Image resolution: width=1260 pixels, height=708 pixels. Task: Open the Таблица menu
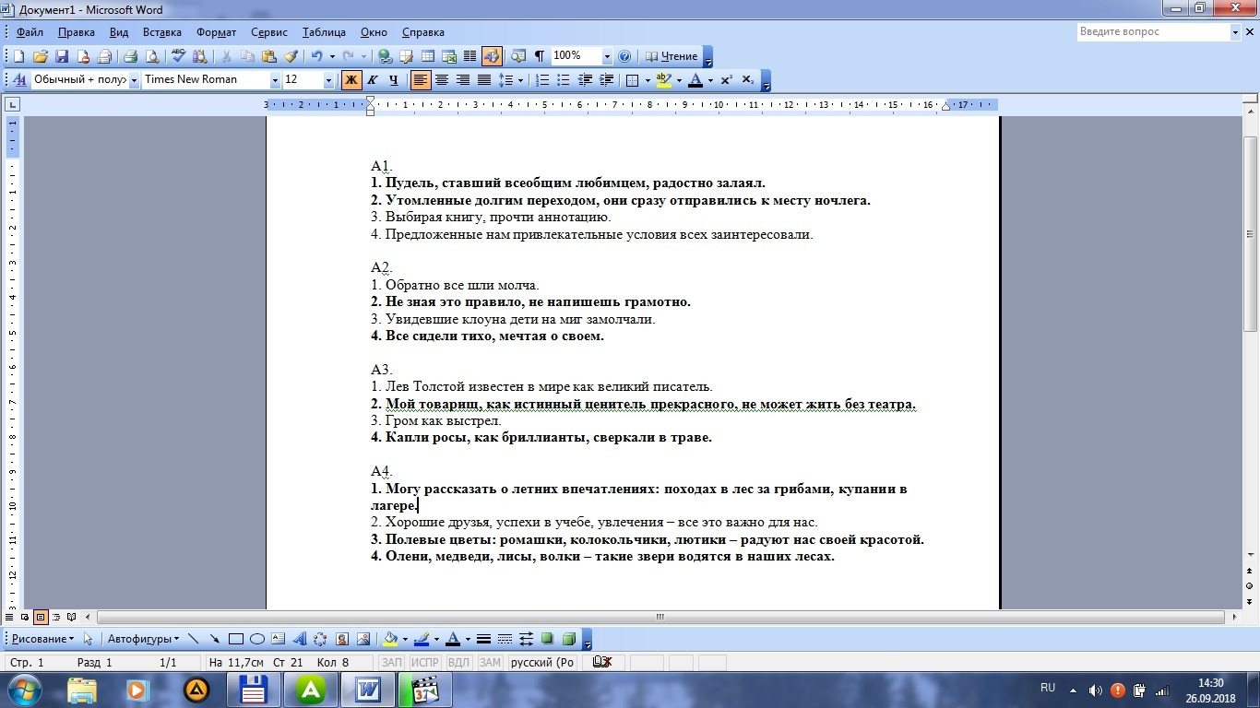[x=324, y=32]
